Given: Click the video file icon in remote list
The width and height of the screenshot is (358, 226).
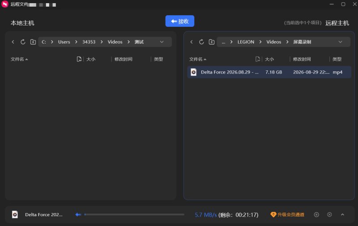Looking at the screenshot, I should click(x=194, y=72).
